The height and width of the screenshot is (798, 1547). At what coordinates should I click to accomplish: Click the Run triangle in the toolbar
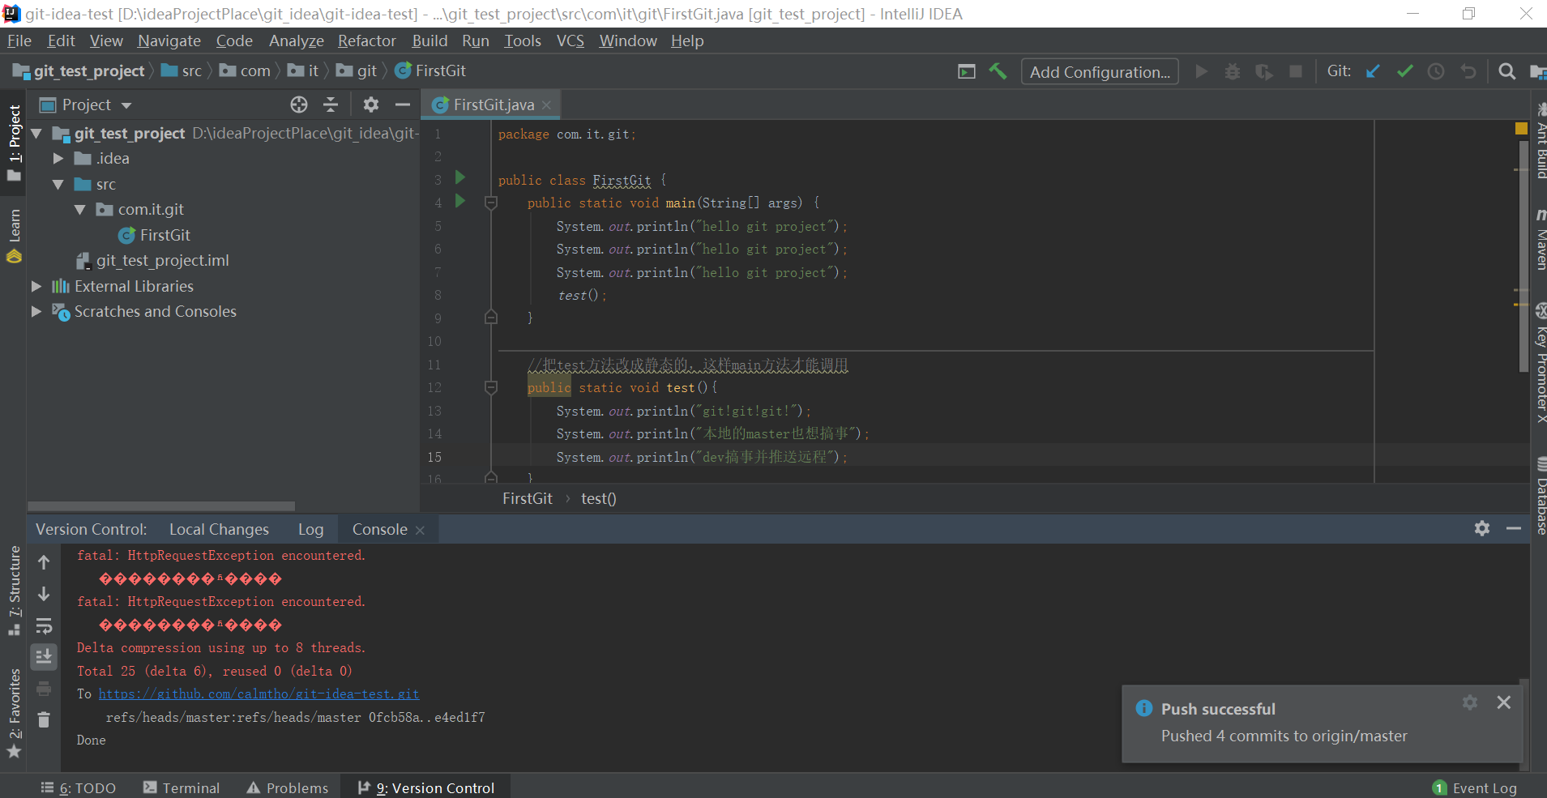point(1202,71)
